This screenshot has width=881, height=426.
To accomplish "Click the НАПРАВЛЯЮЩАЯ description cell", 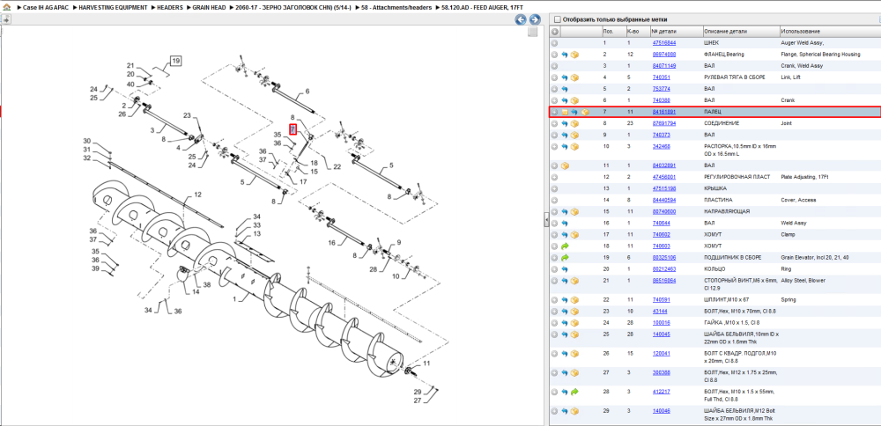I will coord(728,211).
